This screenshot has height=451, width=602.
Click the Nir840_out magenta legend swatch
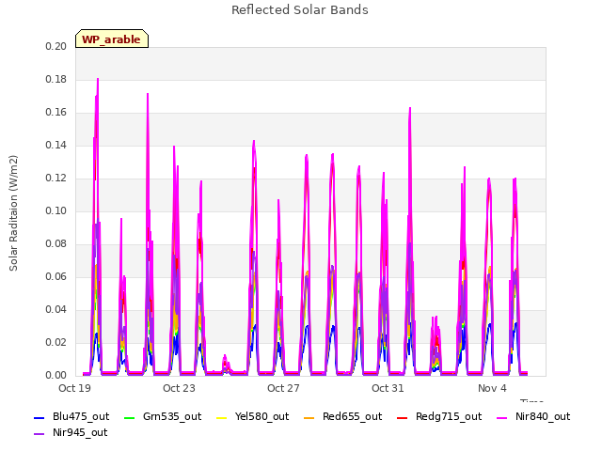tap(501, 417)
